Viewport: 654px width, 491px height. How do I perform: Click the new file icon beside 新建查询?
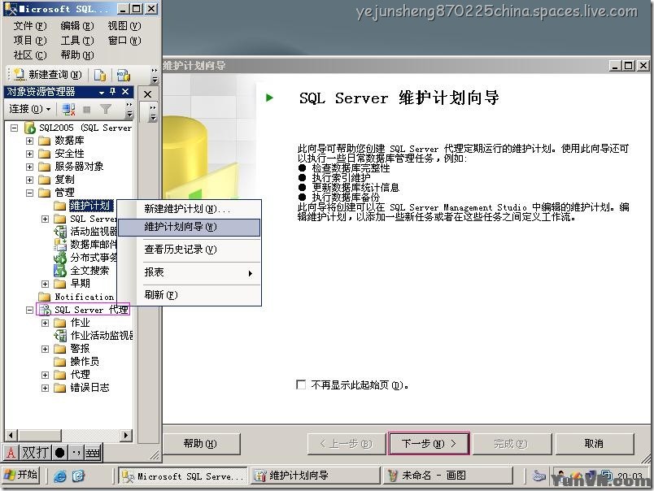[99, 75]
